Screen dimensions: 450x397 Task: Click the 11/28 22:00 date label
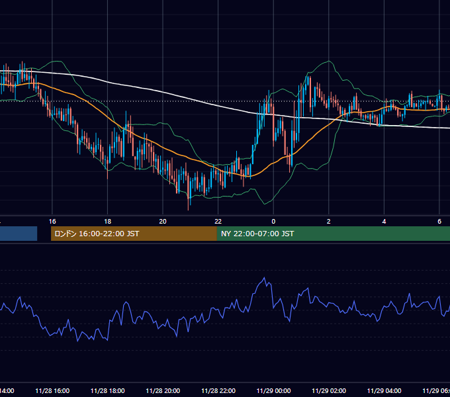[218, 390]
